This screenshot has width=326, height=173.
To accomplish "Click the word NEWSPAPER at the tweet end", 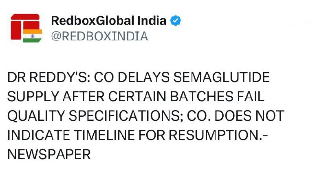I will [x=49, y=155].
